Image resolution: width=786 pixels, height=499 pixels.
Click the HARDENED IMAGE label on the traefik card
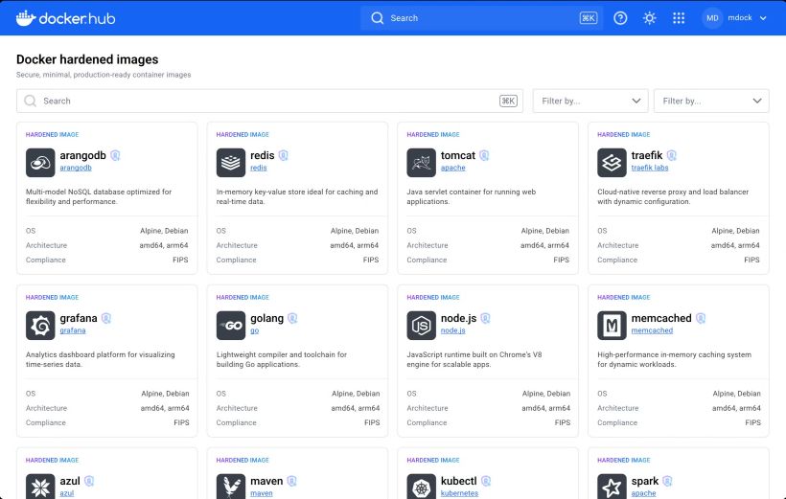(x=624, y=135)
